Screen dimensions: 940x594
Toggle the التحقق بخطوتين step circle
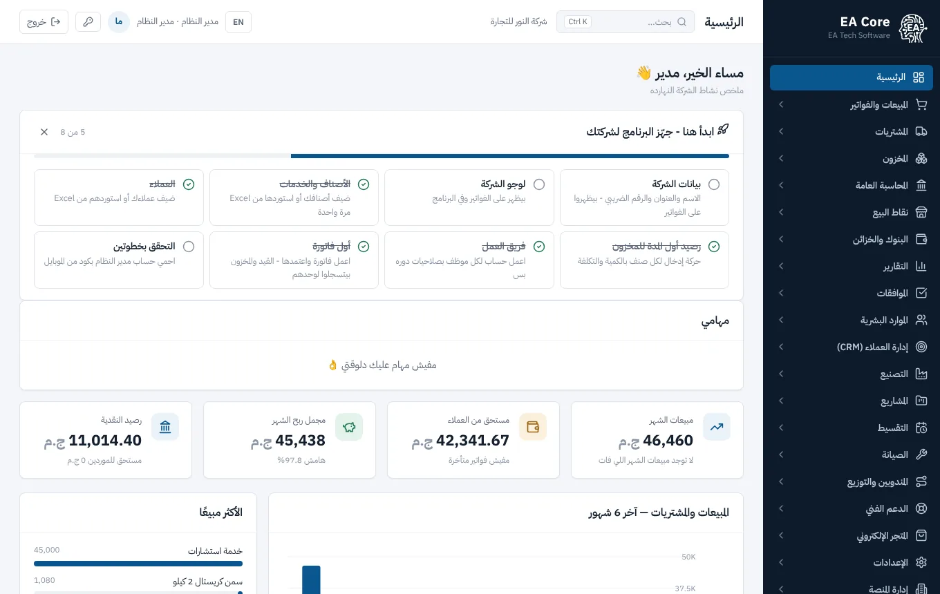[189, 247]
